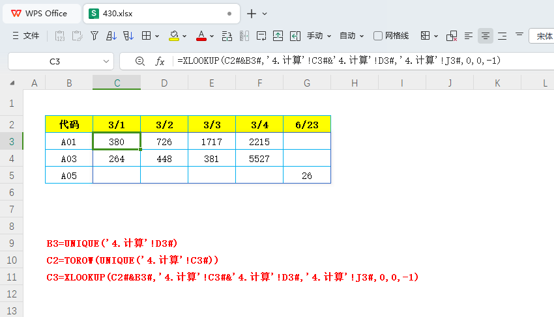Click the 宋体 font name box
The image size is (554, 317).
(542, 36)
